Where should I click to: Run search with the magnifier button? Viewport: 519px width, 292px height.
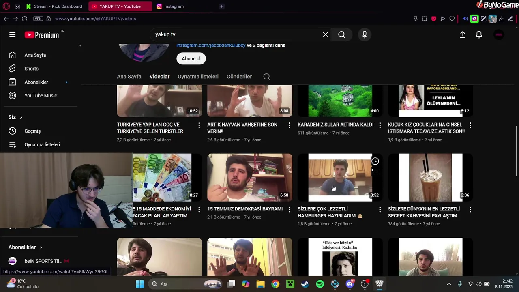342,35
